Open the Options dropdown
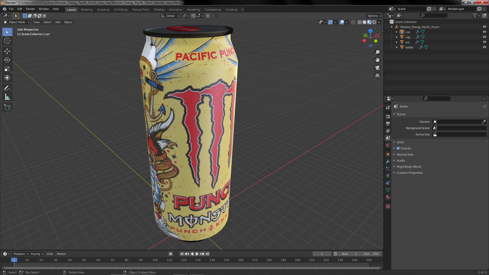Image resolution: width=489 pixels, height=275 pixels. point(374,16)
